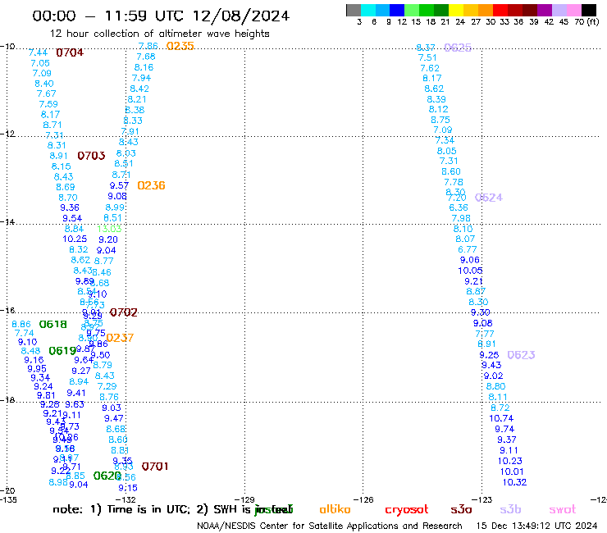This screenshot has width=607, height=533.
Task: Click the light green 15 ft legend swatch
Action: click(412, 10)
